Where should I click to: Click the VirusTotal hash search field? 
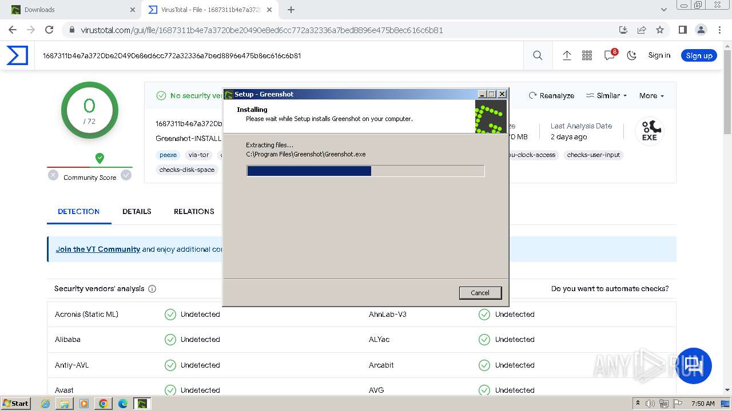pyautogui.click(x=279, y=56)
